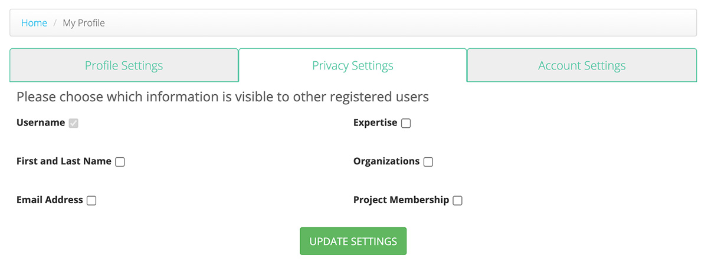Enable the Project Membership checkbox
Image resolution: width=708 pixels, height=275 pixels.
coord(458,200)
